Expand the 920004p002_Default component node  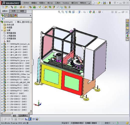(2, 44)
